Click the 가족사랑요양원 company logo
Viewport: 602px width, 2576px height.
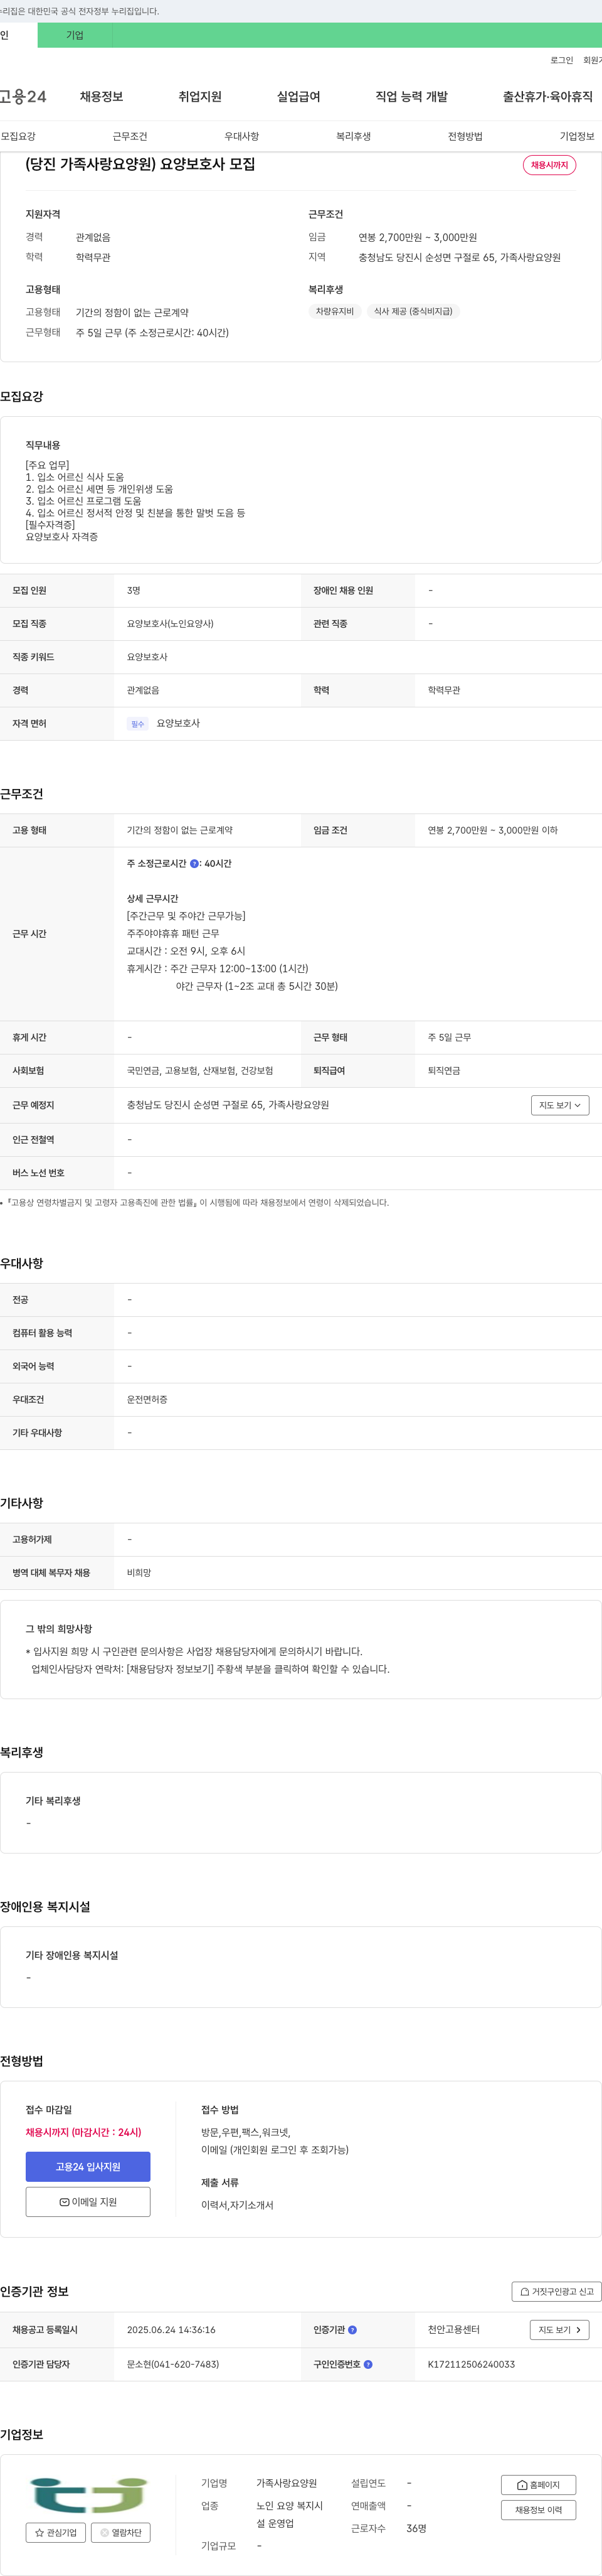pyautogui.click(x=88, y=2495)
